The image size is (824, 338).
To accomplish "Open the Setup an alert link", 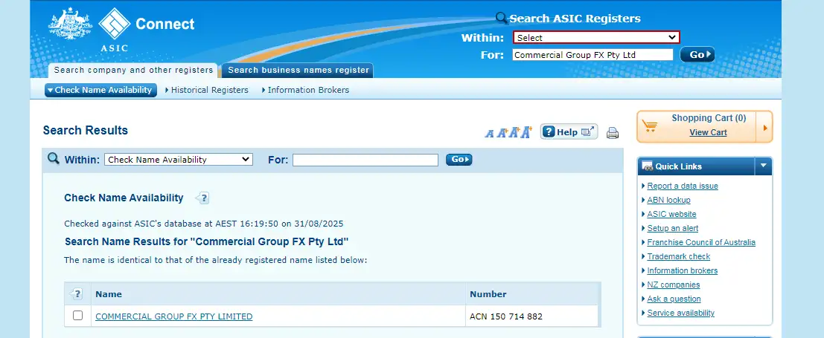I will coord(673,228).
